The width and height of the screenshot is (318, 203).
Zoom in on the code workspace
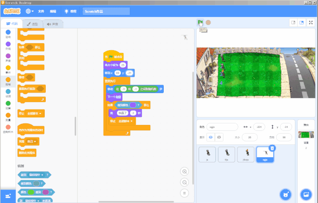184,172
